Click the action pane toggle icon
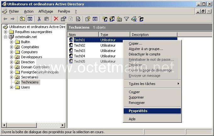214x136 pixels. tap(95, 19)
